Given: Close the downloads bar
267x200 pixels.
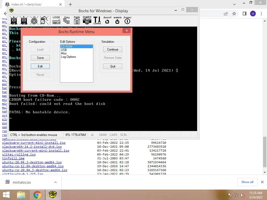Looking at the screenshot, I should [x=262, y=182].
